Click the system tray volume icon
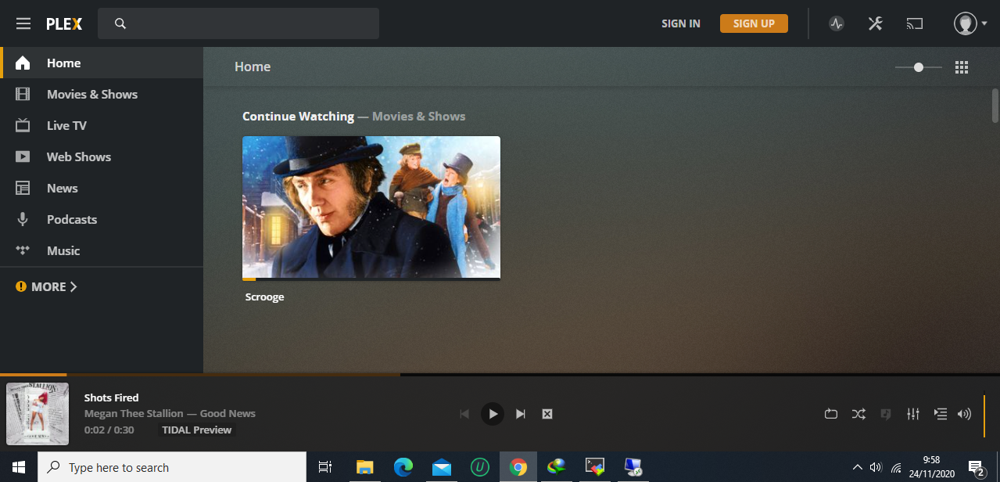 coord(876,467)
